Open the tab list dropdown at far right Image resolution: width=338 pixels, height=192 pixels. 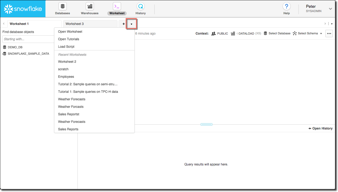click(x=332, y=24)
